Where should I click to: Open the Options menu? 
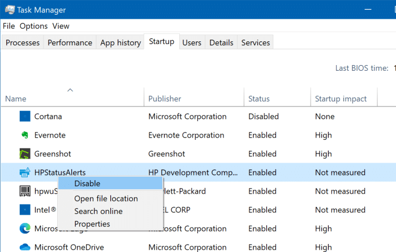coord(33,26)
